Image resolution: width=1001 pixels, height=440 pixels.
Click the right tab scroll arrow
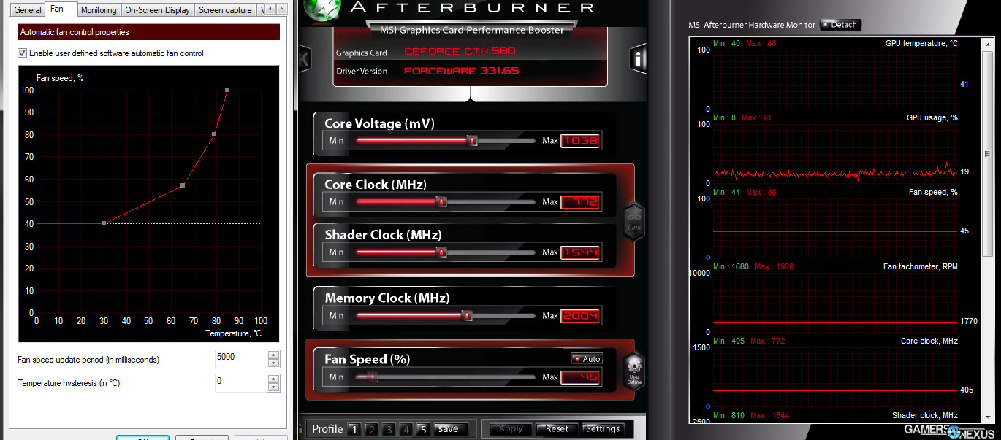coord(281,9)
